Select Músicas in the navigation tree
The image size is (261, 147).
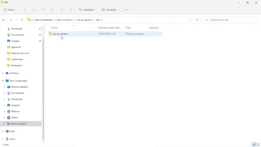click(x=15, y=111)
